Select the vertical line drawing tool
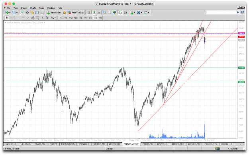This screenshot has height=155, width=249. pyautogui.click(x=18, y=18)
